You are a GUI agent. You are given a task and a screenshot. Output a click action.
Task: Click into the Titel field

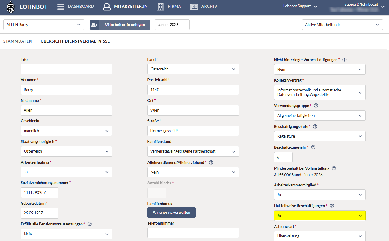coord(67,69)
